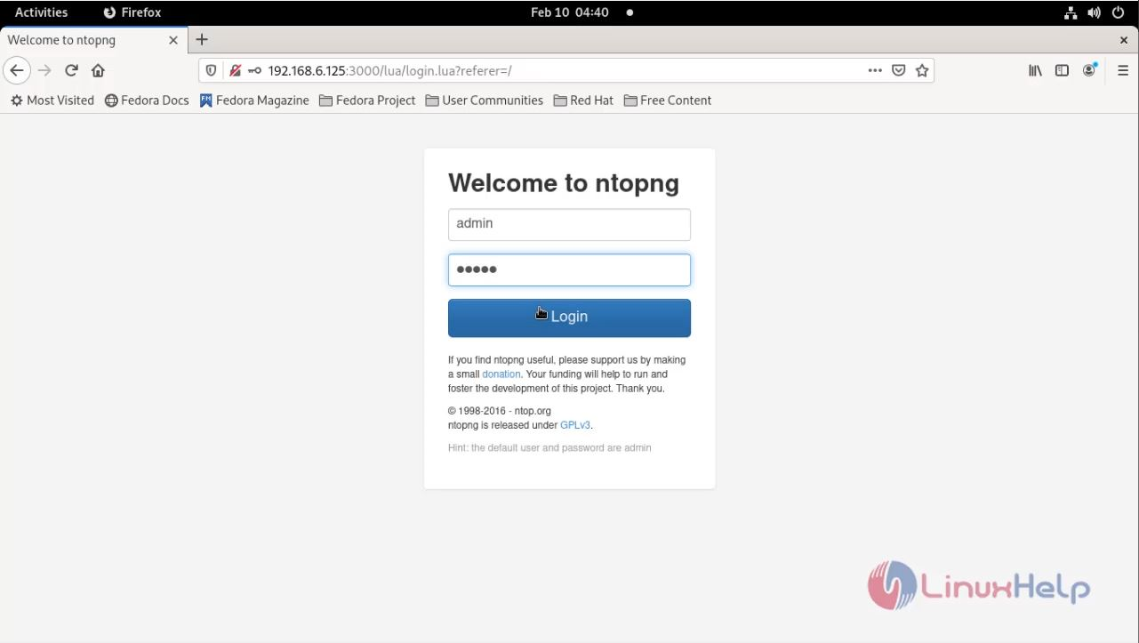Screen dimensions: 1139x643
Task: Bookmark this page with the star
Action: [x=922, y=70]
